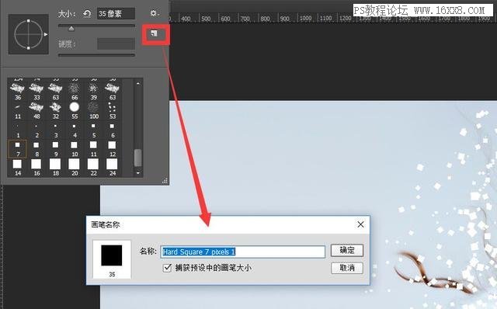This screenshot has height=309, width=497.
Task: Click the hardness slider track
Action: coord(96,55)
